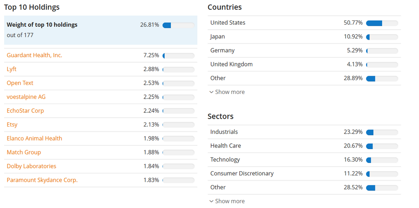Select the Health Care sector row
Viewport: 419px width, 208px height.
(x=304, y=146)
